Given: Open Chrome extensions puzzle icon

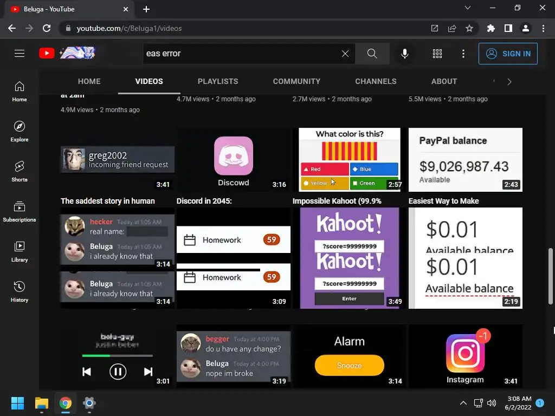Looking at the screenshot, I should [x=491, y=28].
